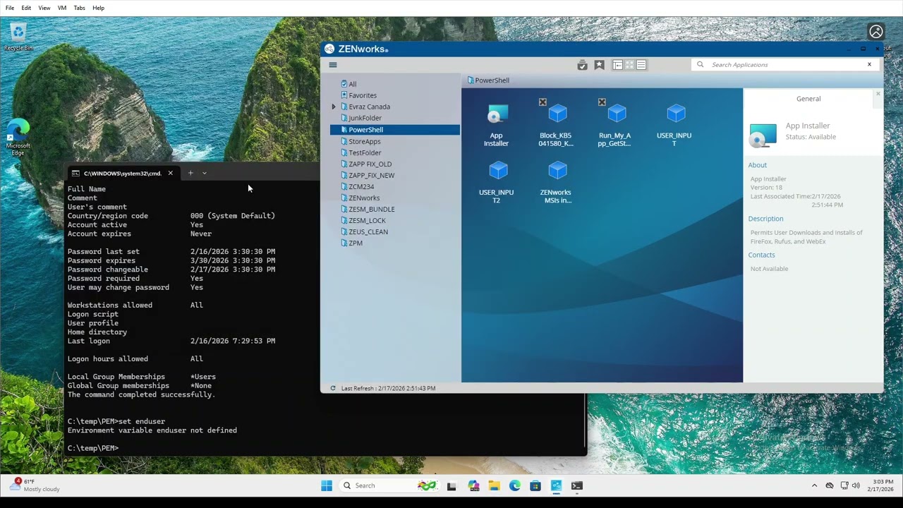Viewport: 903px width, 508px height.
Task: Show hidden system tray icons
Action: click(x=814, y=485)
